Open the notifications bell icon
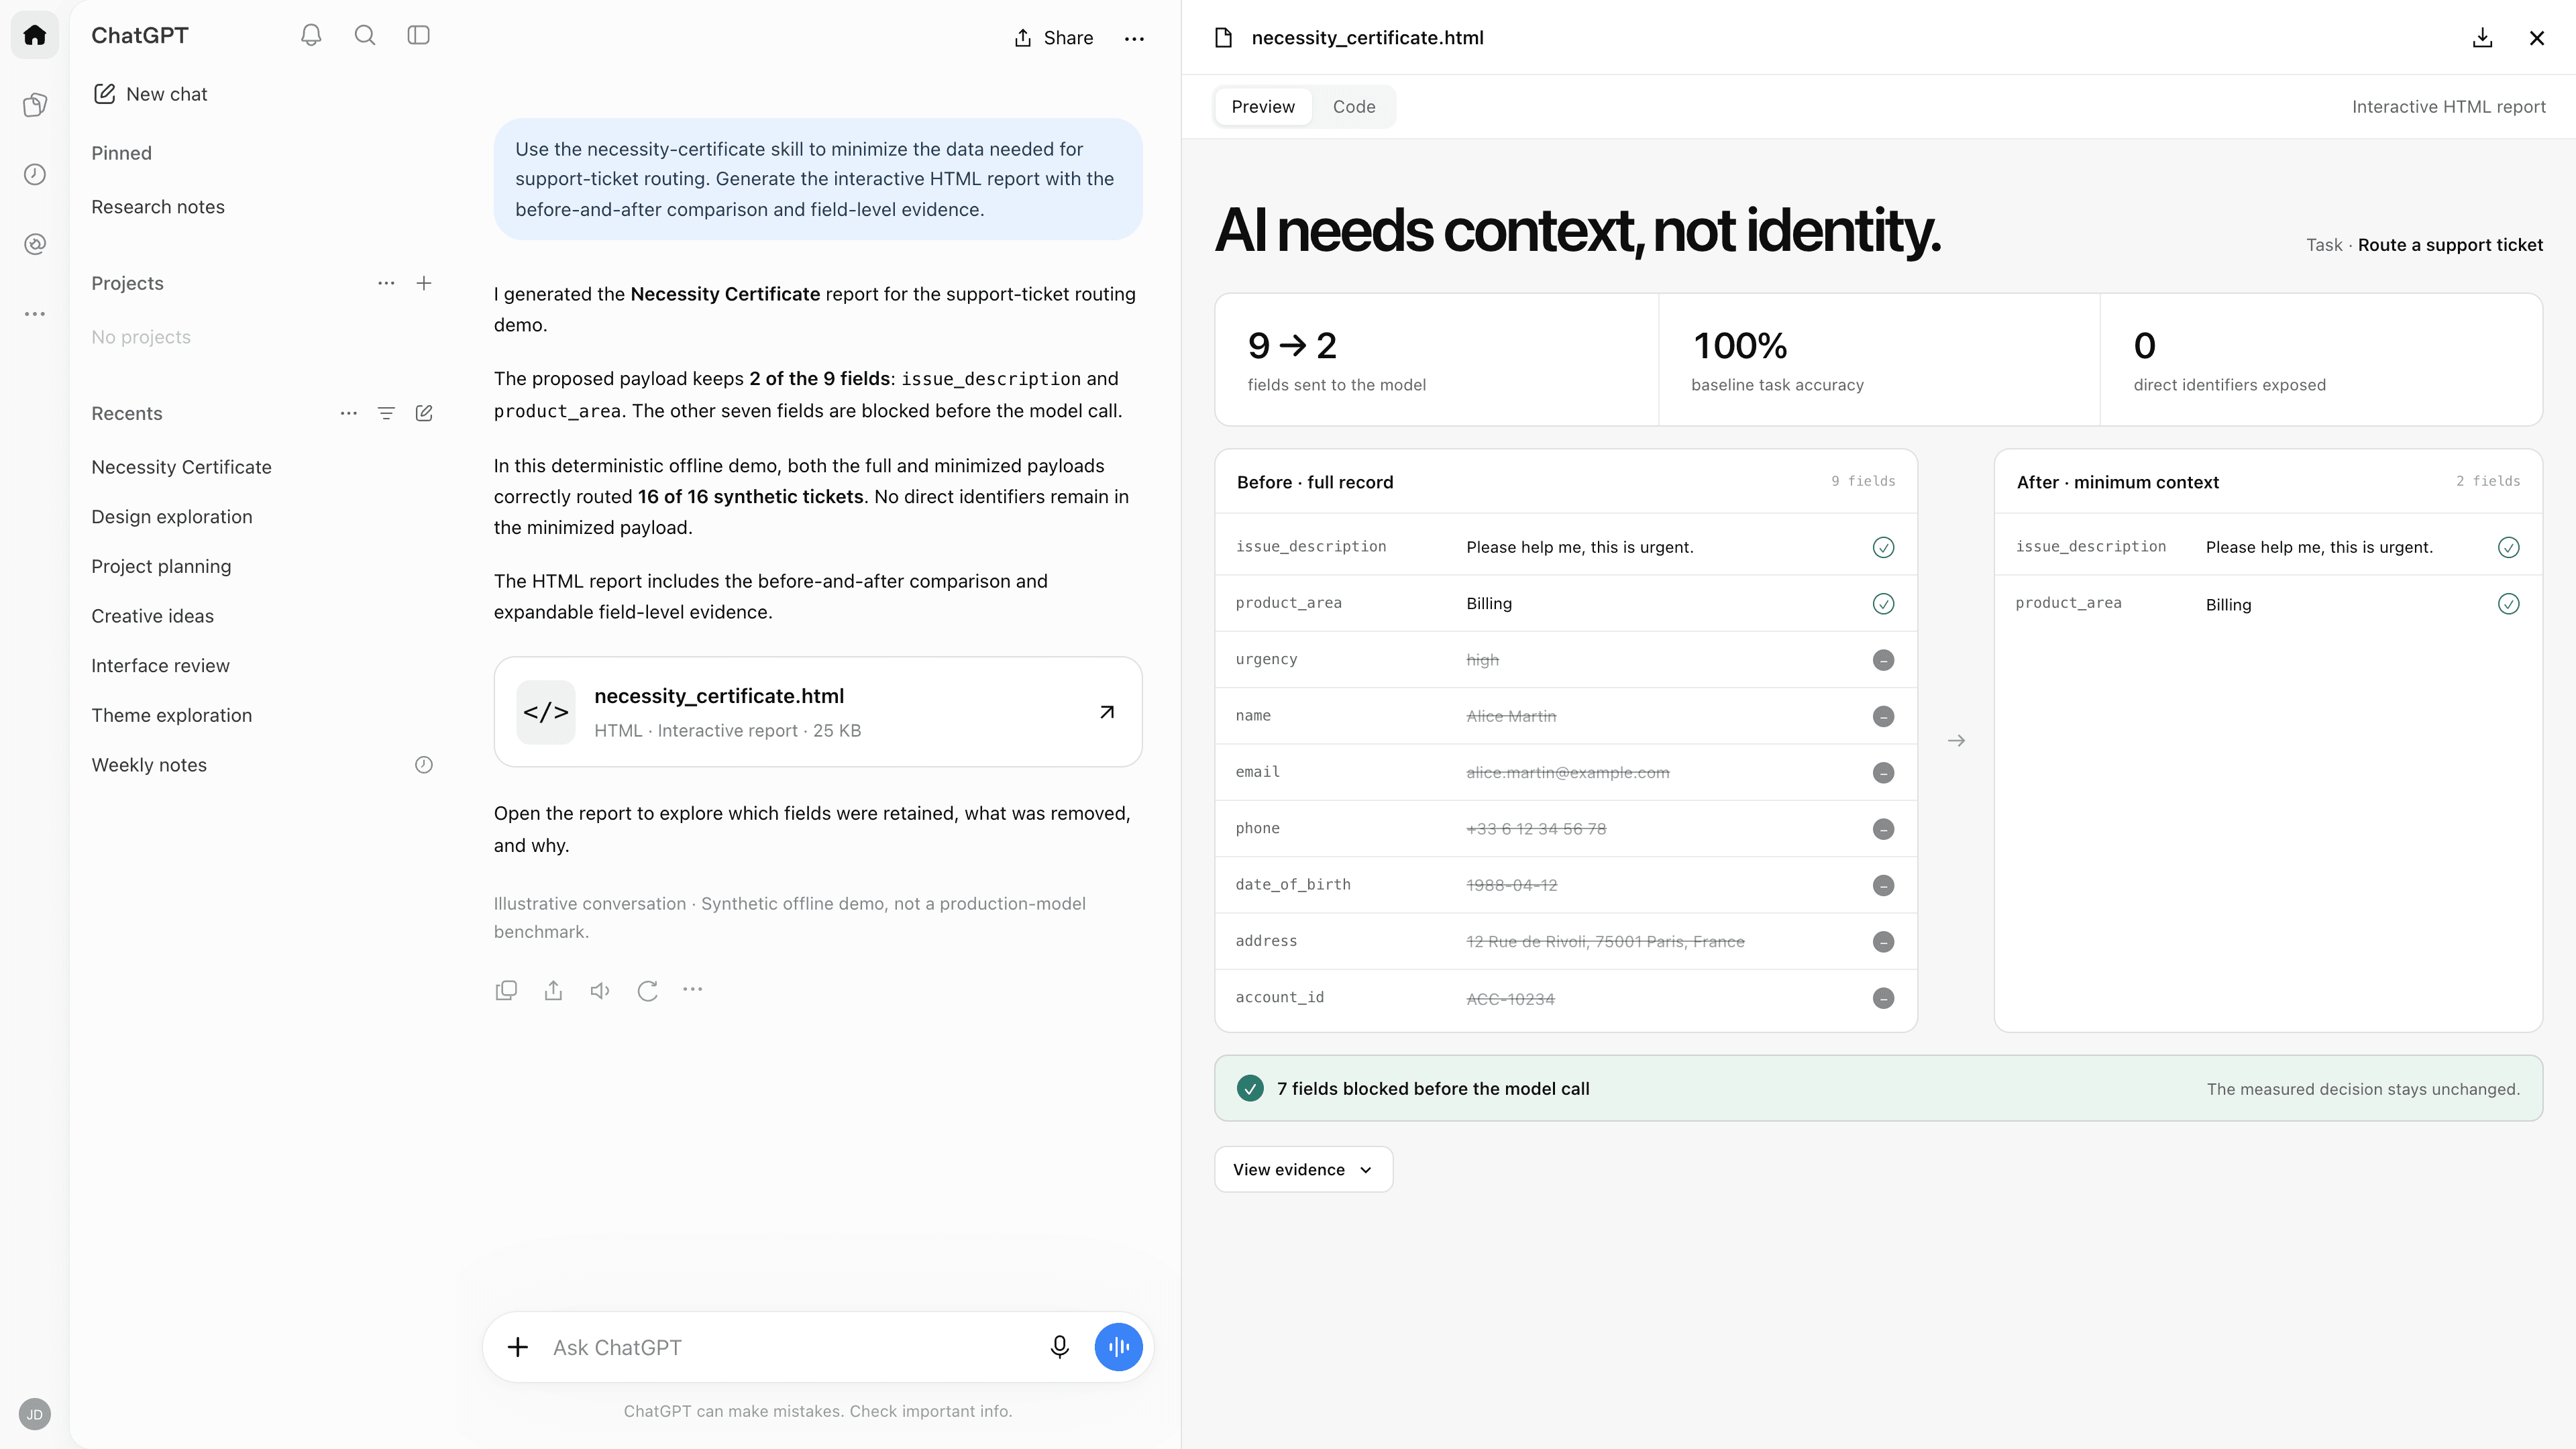Screen dimensions: 2576x1449 coord(311,35)
